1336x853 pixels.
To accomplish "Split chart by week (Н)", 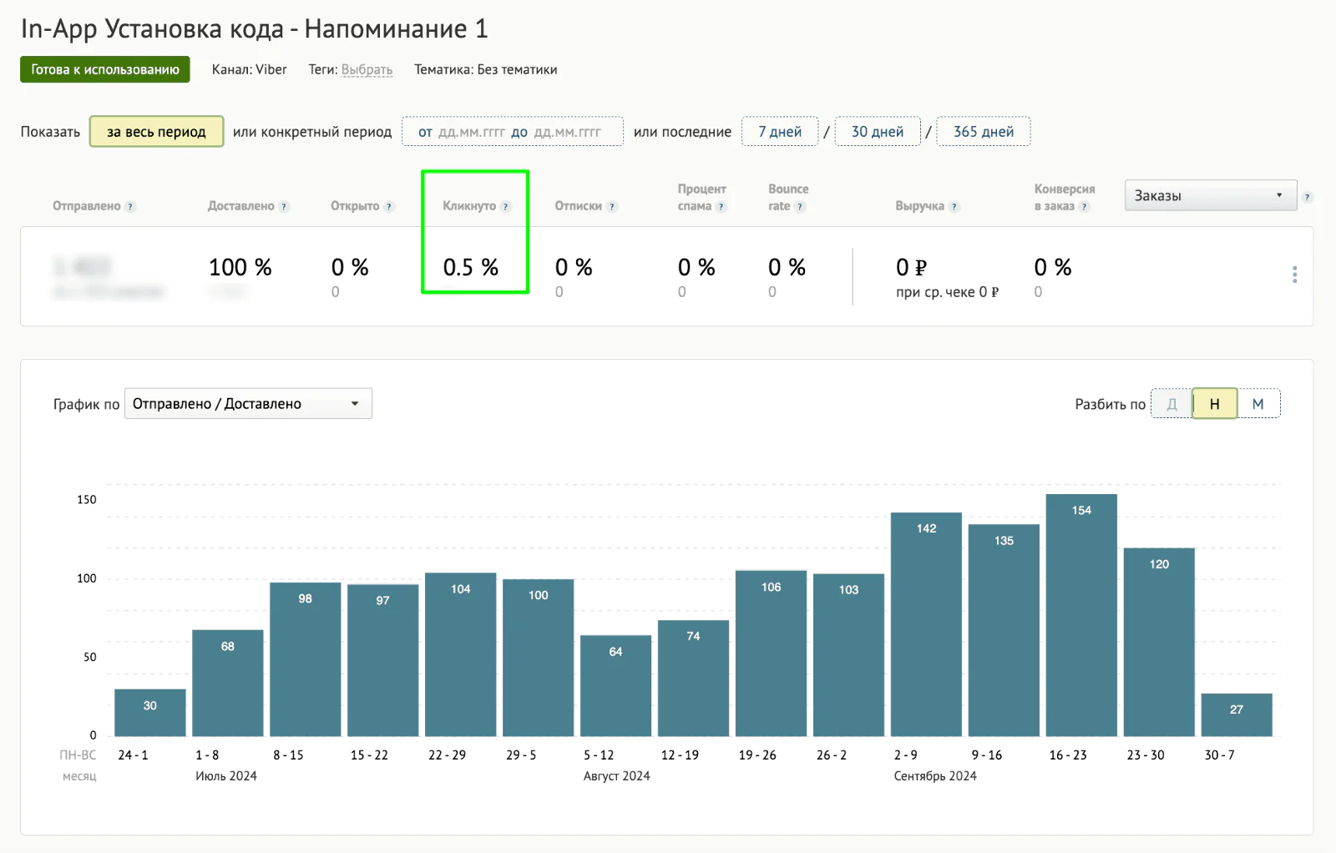I will tap(1215, 404).
